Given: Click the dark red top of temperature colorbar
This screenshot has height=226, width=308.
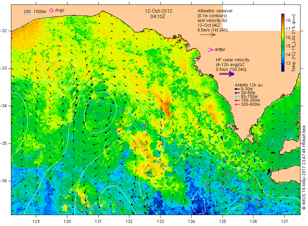Looking at the screenshot, I should coord(283,15).
